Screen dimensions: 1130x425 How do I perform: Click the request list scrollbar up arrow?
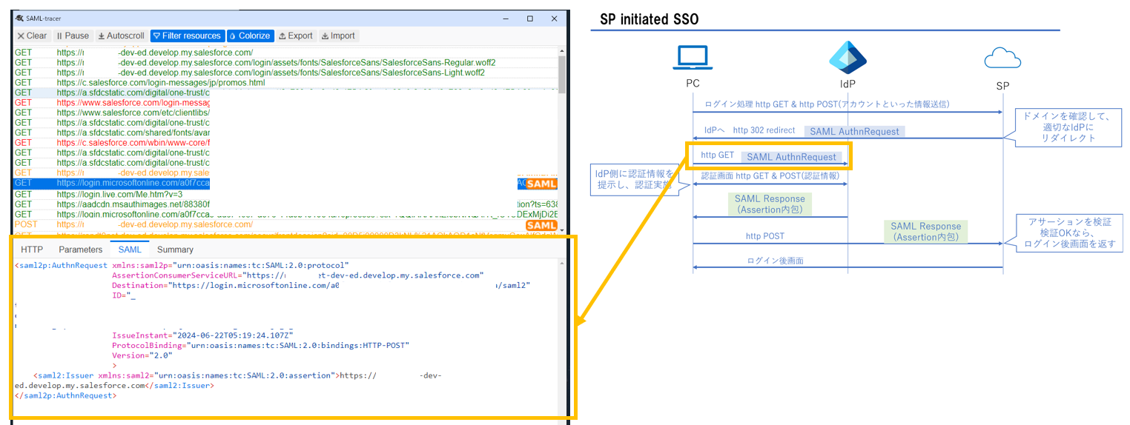(561, 51)
